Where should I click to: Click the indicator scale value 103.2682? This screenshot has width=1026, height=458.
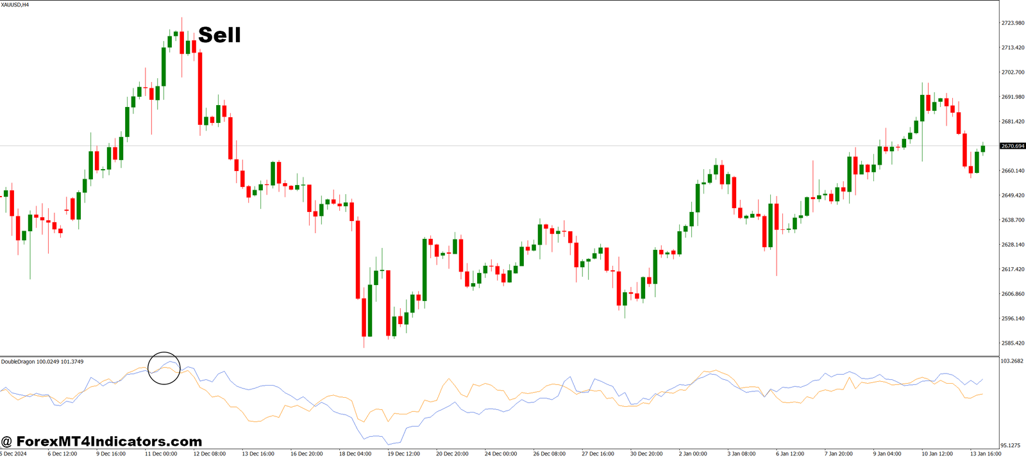point(1012,361)
